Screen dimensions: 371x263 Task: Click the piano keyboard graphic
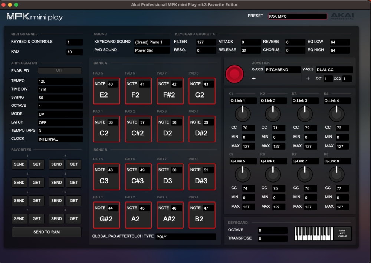(x=313, y=234)
